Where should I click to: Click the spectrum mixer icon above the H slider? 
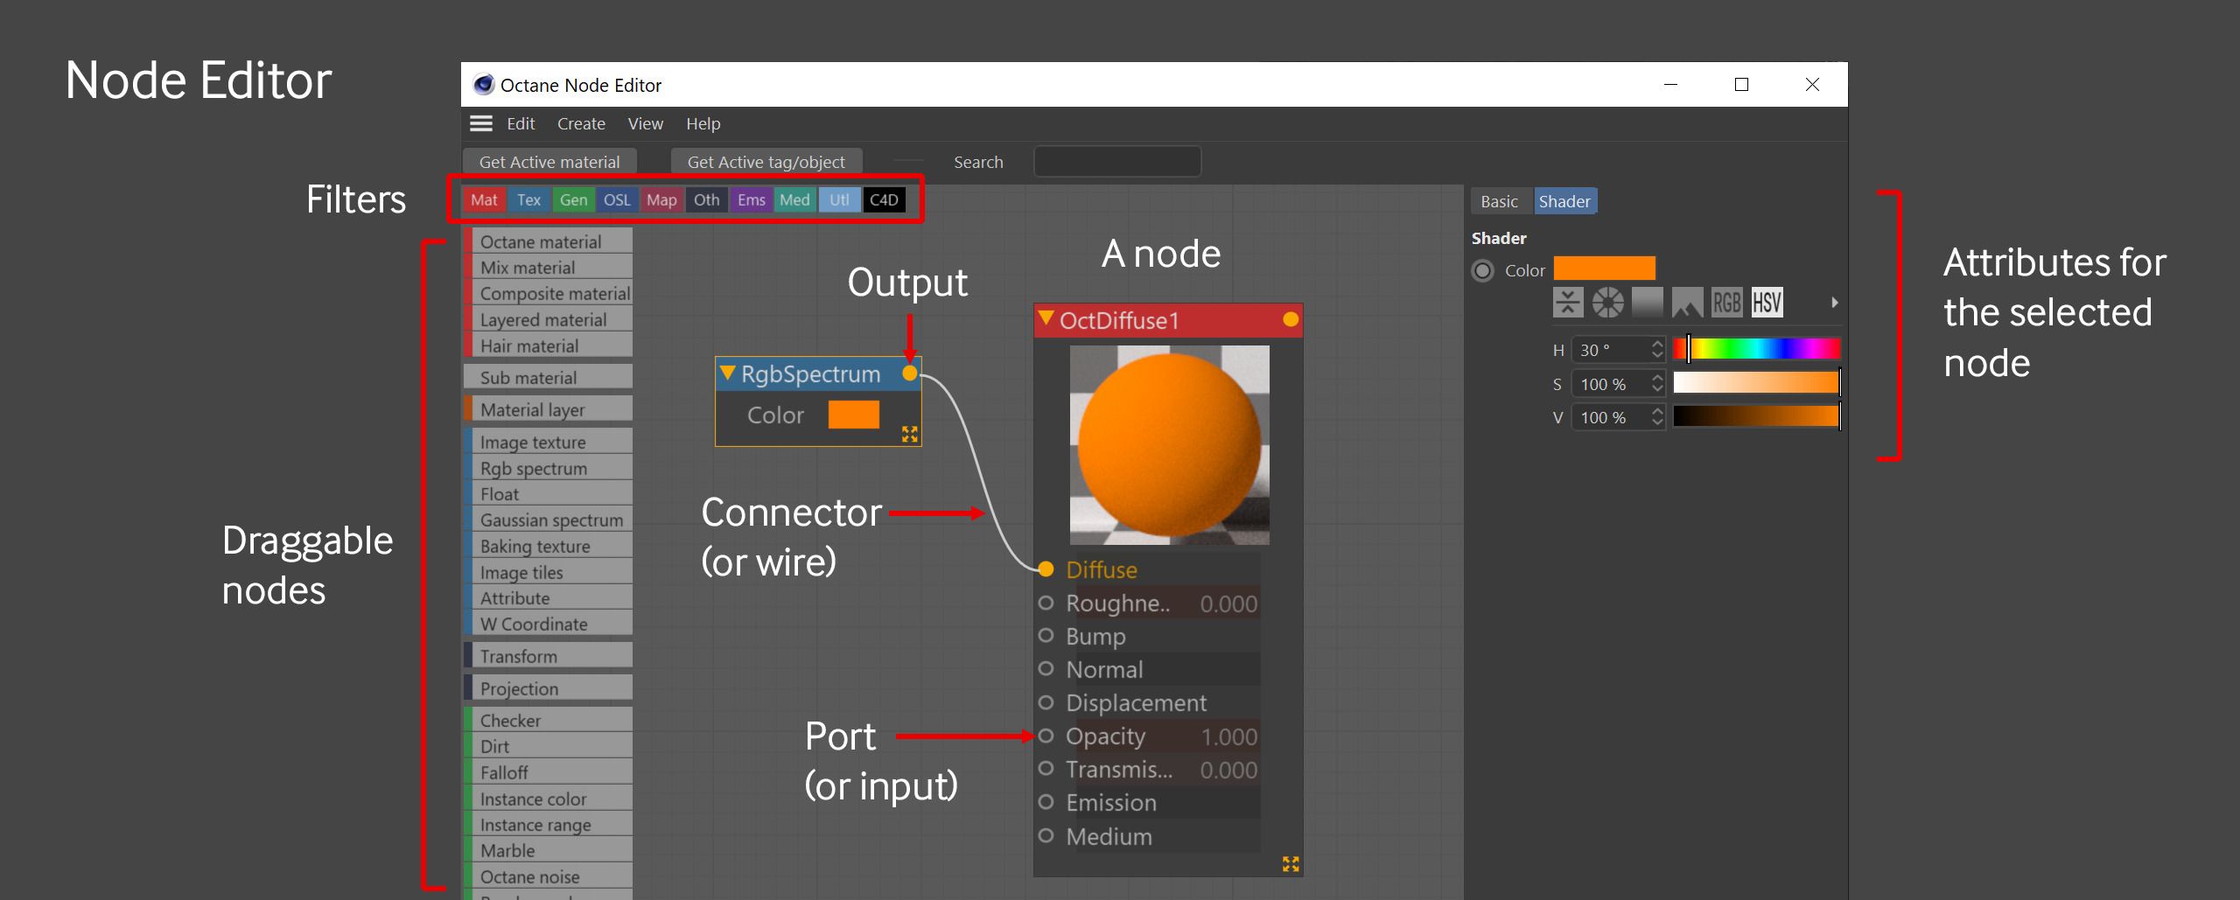point(1569,303)
